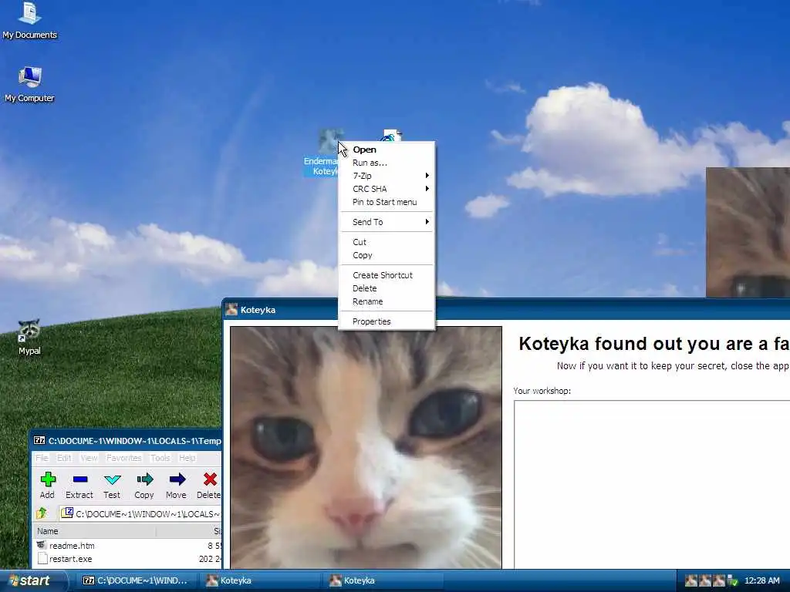Open Properties from the context menu
The width and height of the screenshot is (790, 592).
pyautogui.click(x=387, y=321)
